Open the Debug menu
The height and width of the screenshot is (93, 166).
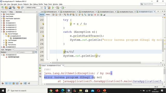pyautogui.click(x=36, y=4)
